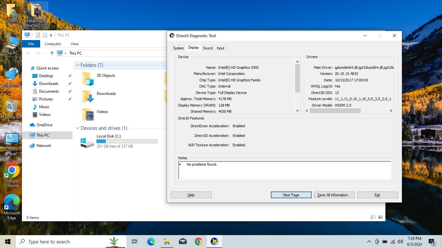442x248 pixels.
Task: Click the DirectX Diagnostic taskbar icon
Action: point(214,242)
